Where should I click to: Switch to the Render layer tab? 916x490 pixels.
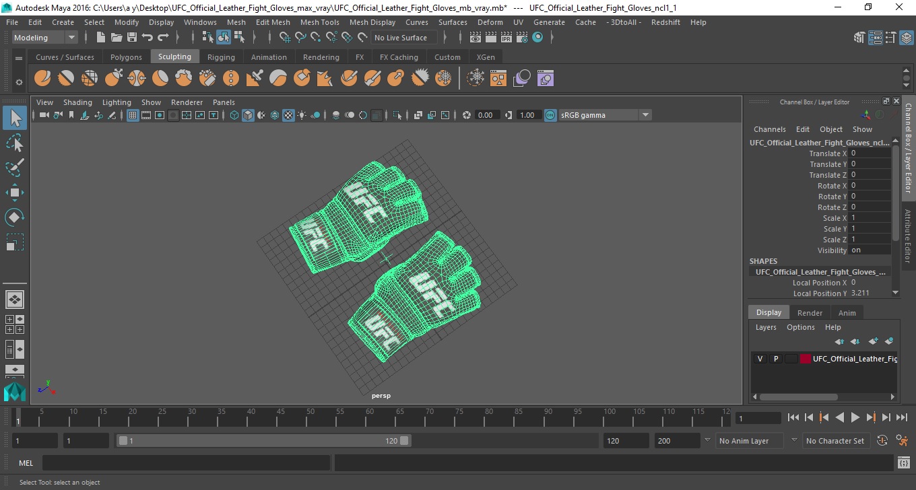(810, 313)
